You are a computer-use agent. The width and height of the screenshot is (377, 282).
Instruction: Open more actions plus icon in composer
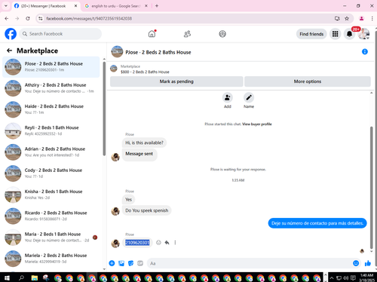(x=112, y=263)
